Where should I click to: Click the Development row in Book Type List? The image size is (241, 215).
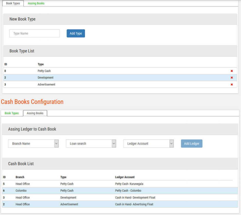pyautogui.click(x=46, y=78)
